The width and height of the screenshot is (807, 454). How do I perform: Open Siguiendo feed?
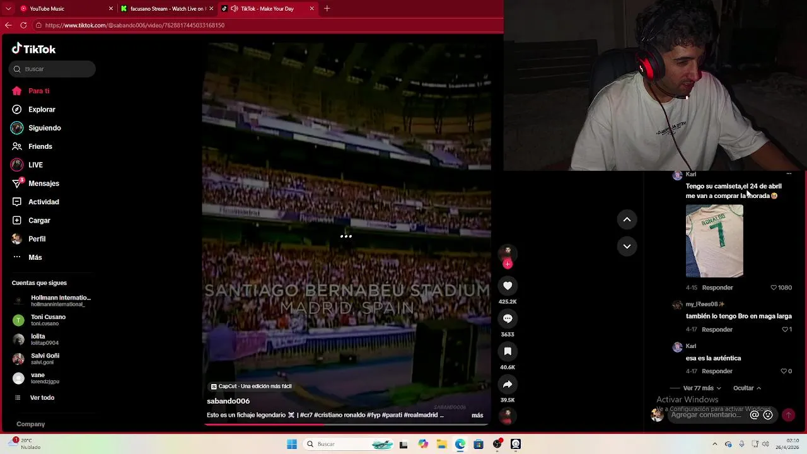pyautogui.click(x=44, y=128)
